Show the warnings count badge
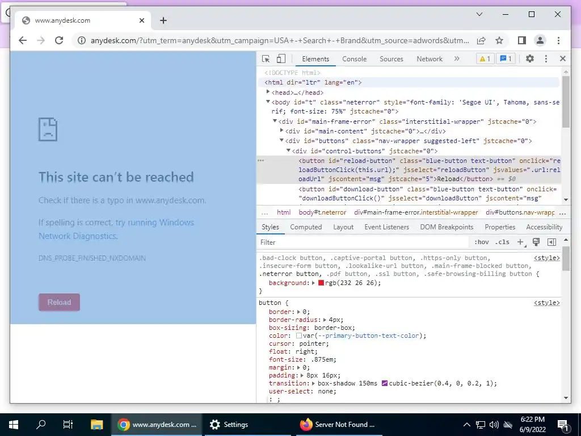The height and width of the screenshot is (436, 581). (x=485, y=58)
